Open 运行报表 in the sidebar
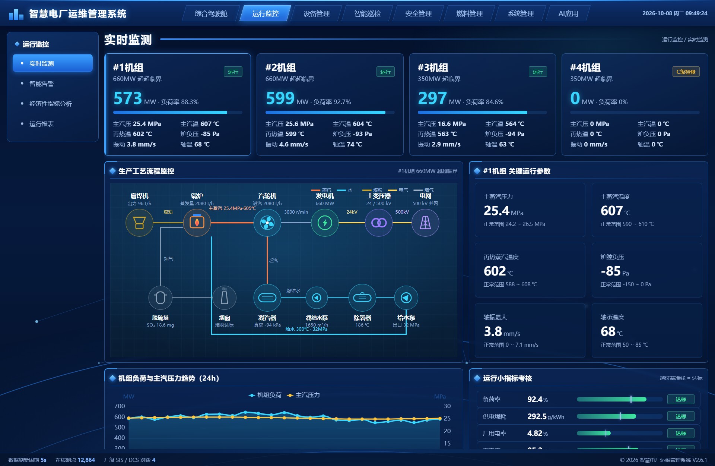 (53, 124)
